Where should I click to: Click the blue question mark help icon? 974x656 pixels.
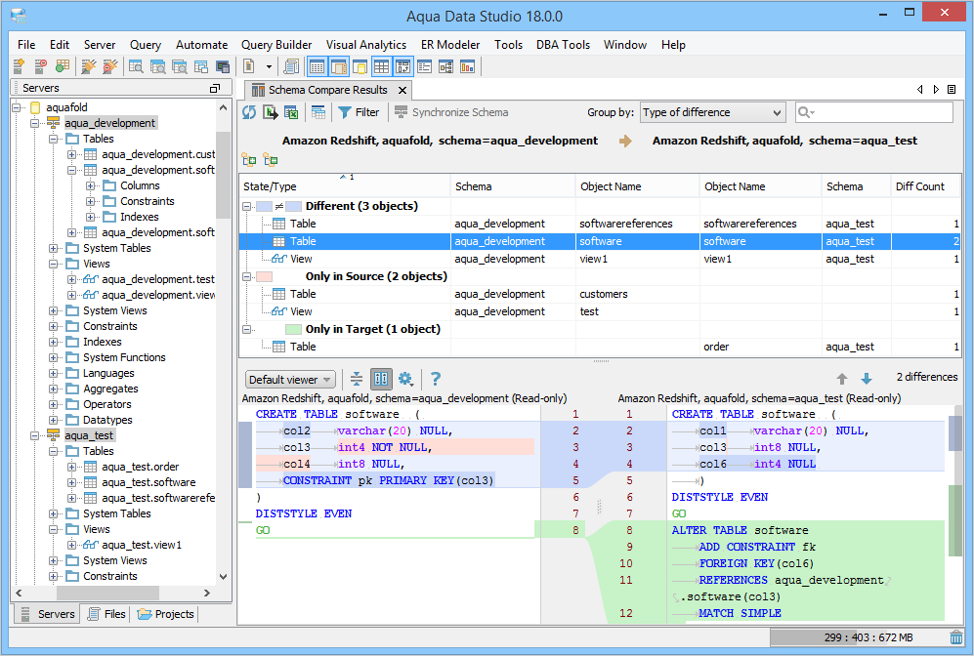[x=436, y=379]
